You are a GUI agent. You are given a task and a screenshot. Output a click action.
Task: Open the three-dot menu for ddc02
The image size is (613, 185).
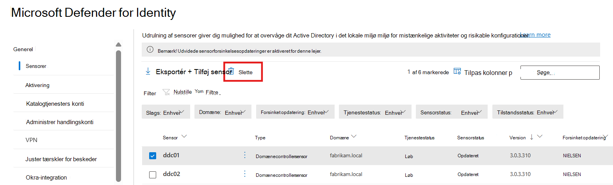(245, 174)
